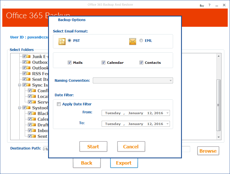Click the Browse button for destination

208,151
